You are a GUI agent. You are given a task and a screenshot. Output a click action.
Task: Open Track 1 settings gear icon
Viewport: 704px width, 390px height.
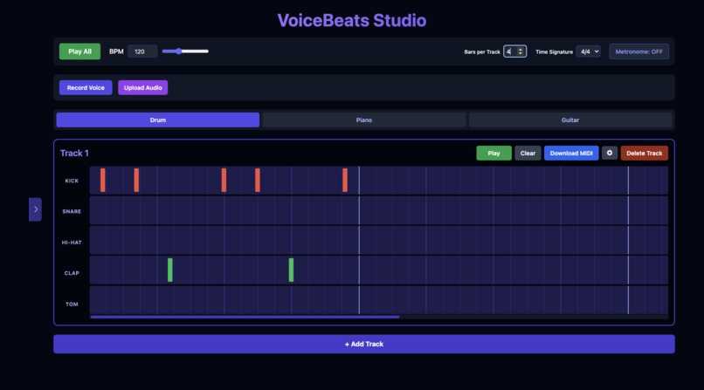coord(610,153)
